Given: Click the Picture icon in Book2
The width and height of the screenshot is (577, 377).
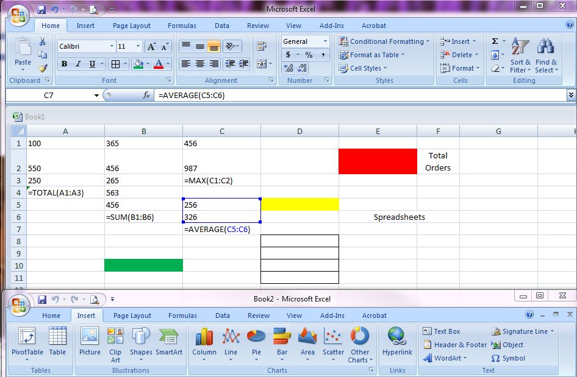Looking at the screenshot, I should 90,342.
